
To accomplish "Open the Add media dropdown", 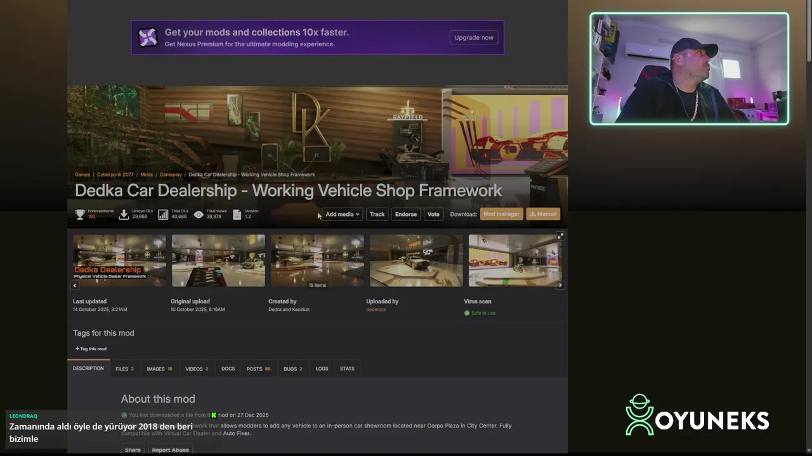I will (x=343, y=214).
